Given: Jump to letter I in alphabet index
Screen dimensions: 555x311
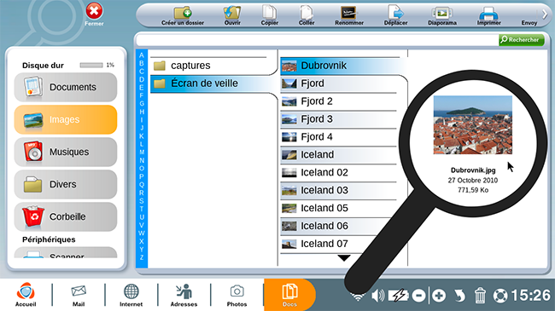Looking at the screenshot, I should pos(142,120).
